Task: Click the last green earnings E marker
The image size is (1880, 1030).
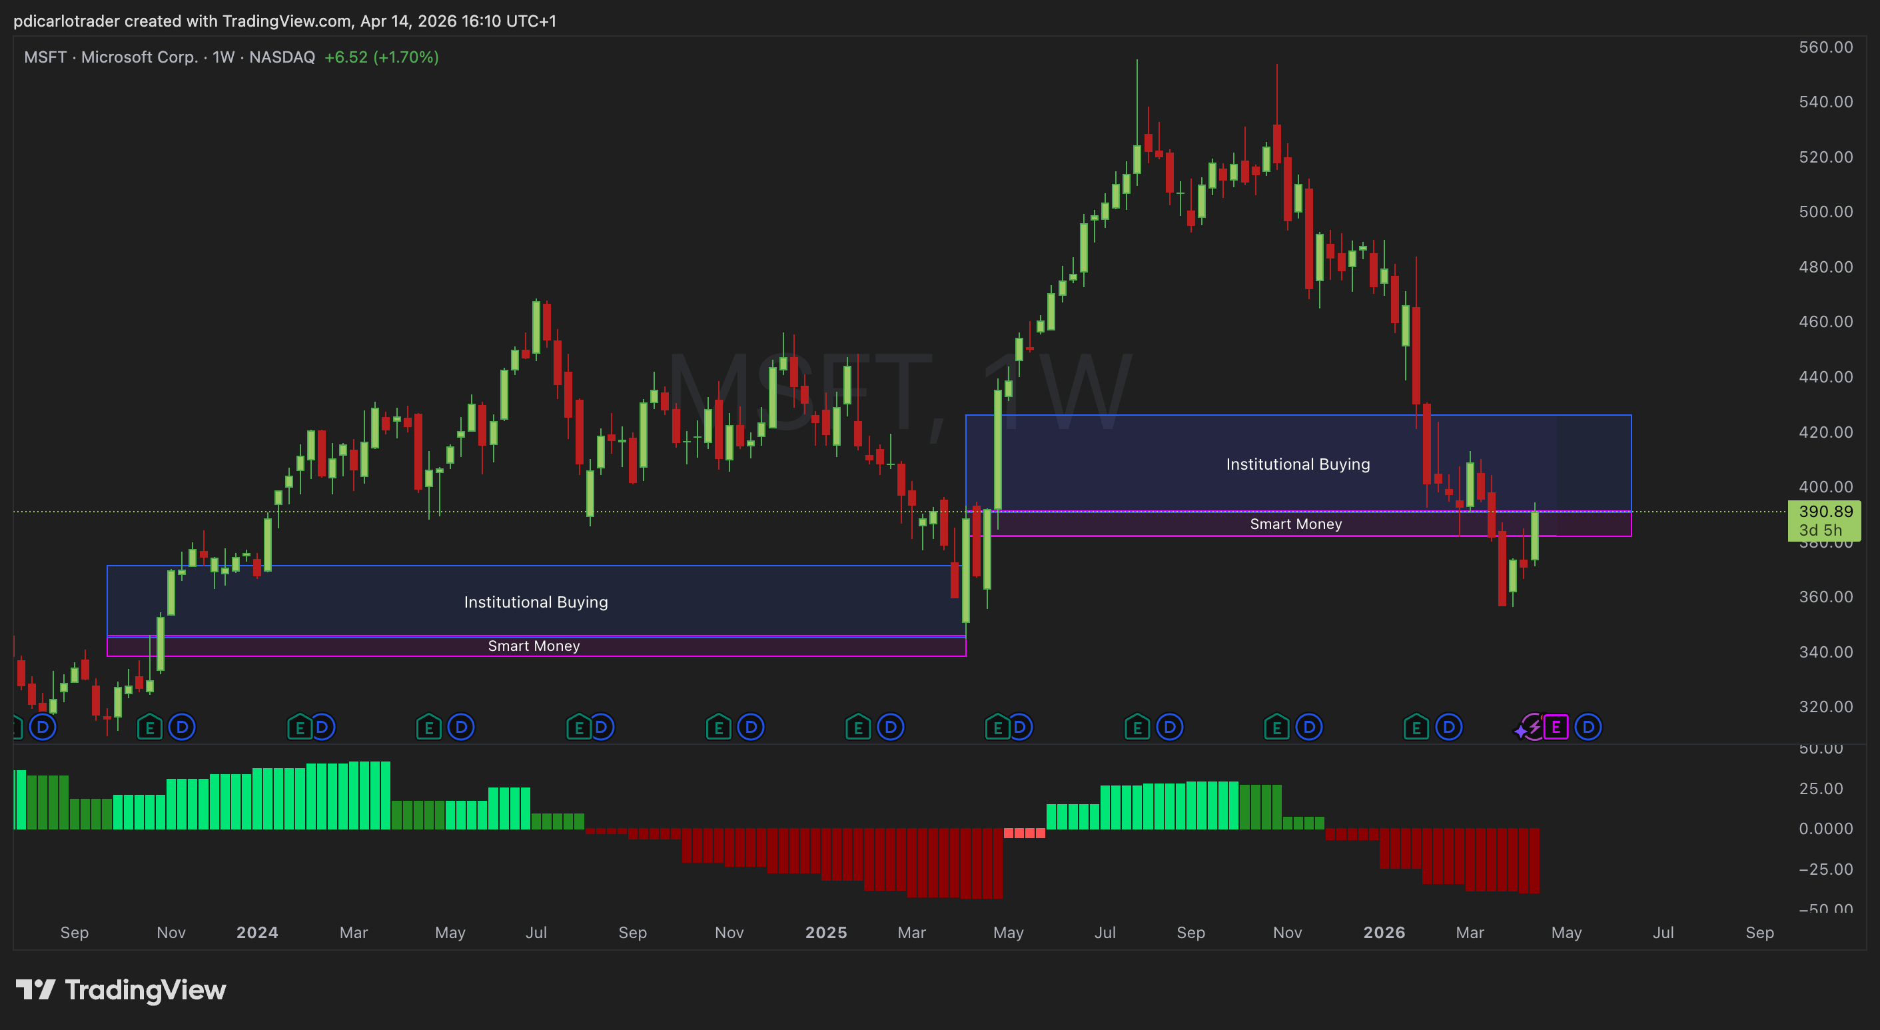Action: (1416, 727)
